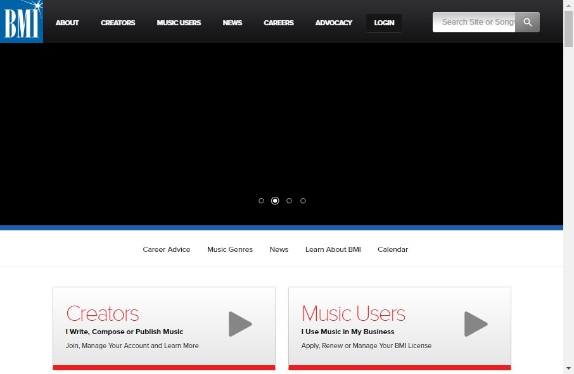Select the second carousel slide dot
The width and height of the screenshot is (574, 374).
(x=275, y=201)
